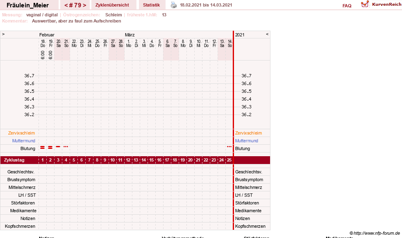Click date column 14. So
This screenshot has height=238, width=402.
click(x=230, y=43)
